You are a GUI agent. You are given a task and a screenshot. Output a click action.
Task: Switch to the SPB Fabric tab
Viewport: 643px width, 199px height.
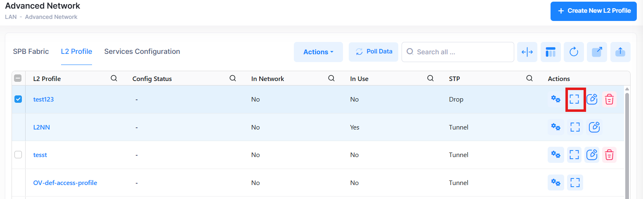click(x=31, y=52)
